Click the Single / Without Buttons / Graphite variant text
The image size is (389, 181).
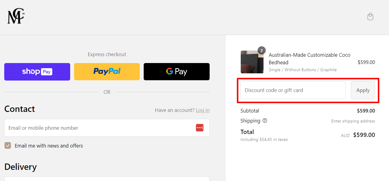pyautogui.click(x=302, y=70)
